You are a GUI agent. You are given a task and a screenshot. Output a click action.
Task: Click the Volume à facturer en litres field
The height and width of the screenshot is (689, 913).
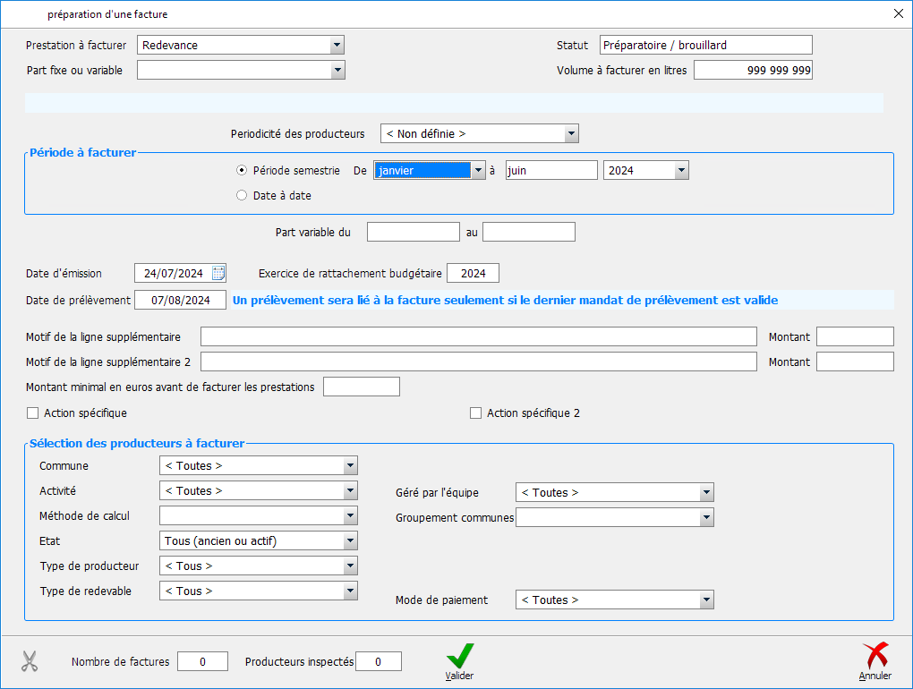(752, 70)
